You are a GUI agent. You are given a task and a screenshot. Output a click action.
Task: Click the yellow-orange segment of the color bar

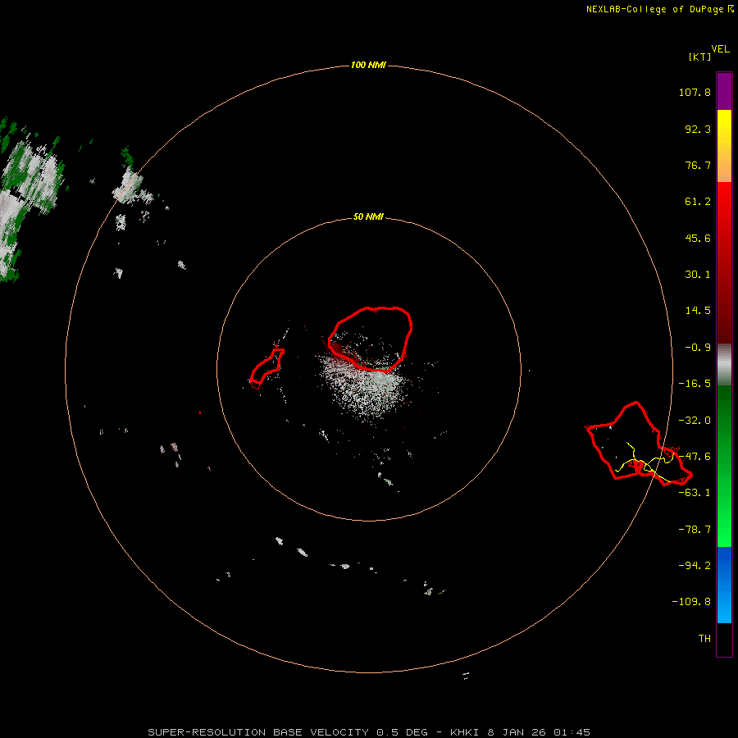click(724, 146)
